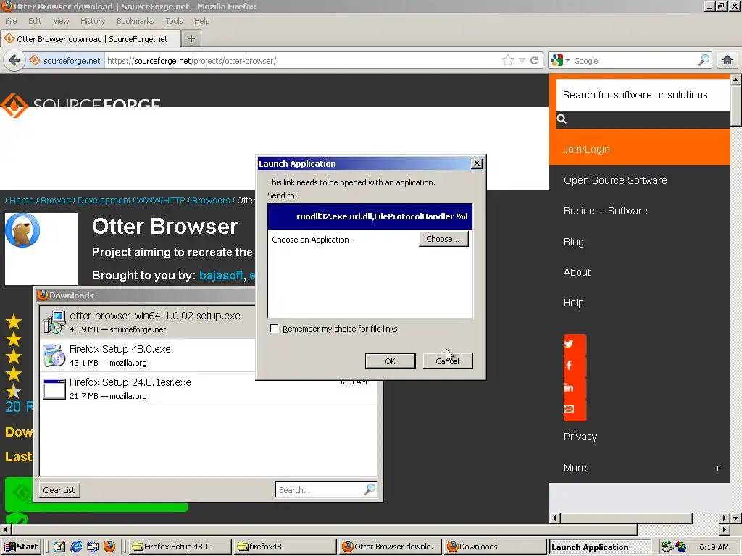This screenshot has height=556, width=742.
Task: Click the Choose... button
Action: pos(443,239)
